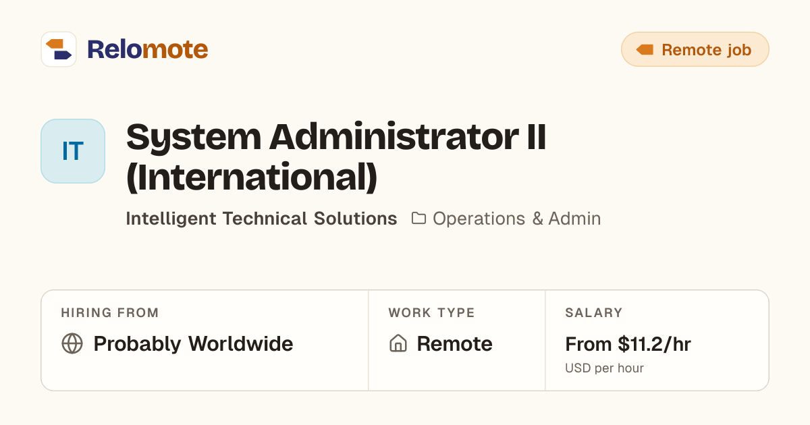Viewport: 810px width, 425px height.
Task: Select the Remote work type value
Action: coord(454,344)
